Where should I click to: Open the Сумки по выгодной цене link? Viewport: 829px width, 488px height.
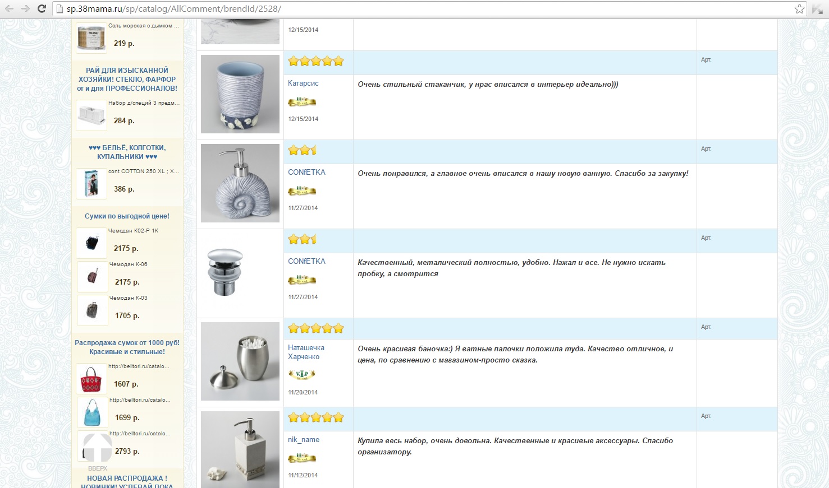[x=127, y=216]
